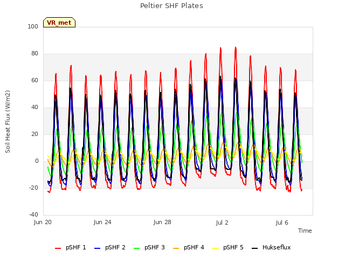Click the 80 y-axis tick label
This screenshot has height=258, width=345.
point(34,54)
